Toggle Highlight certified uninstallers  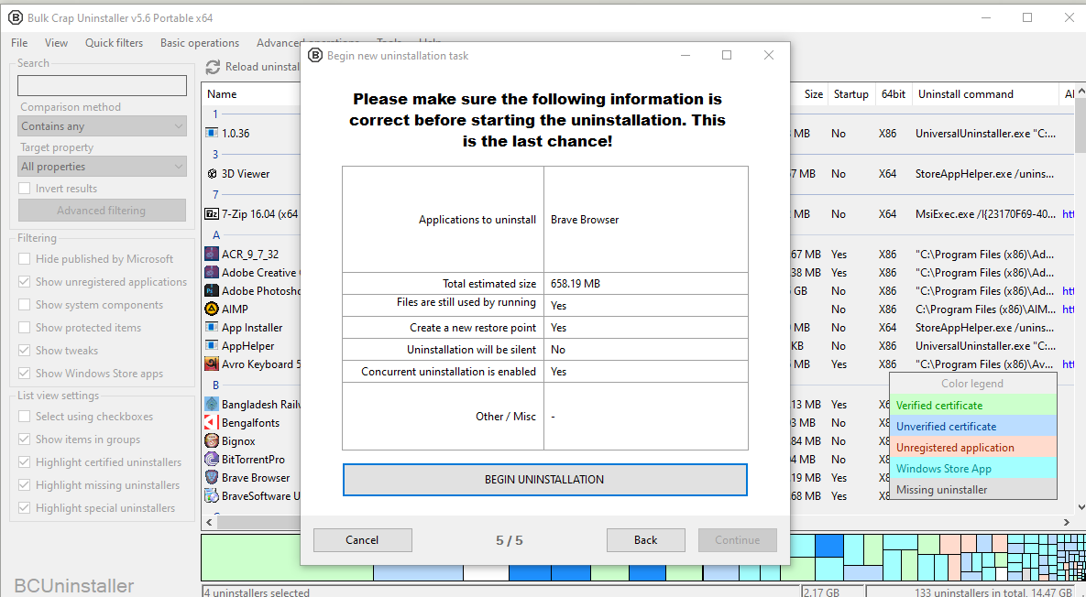[x=24, y=462]
